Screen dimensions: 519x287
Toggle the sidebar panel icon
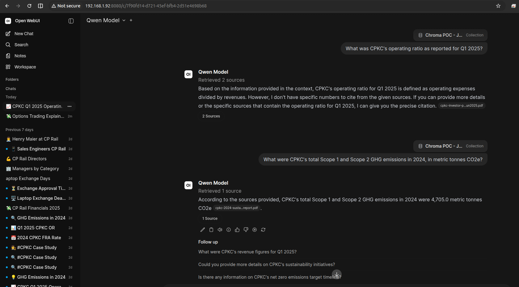pyautogui.click(x=71, y=21)
